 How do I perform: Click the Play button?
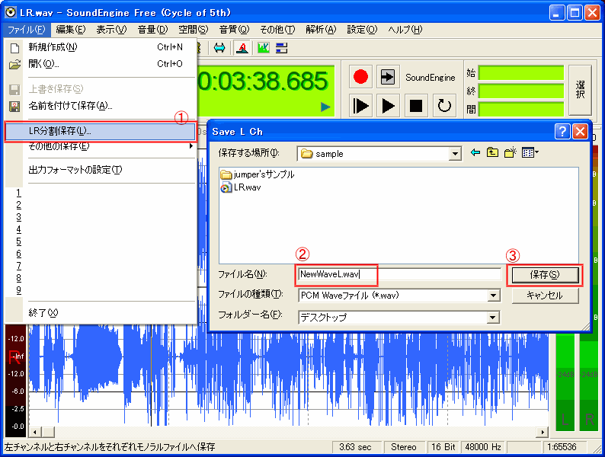coord(389,106)
